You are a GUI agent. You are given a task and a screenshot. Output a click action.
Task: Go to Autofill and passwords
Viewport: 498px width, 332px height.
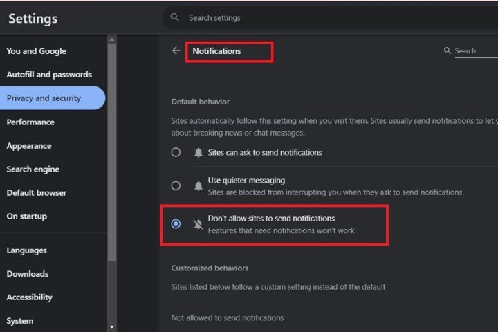tap(49, 75)
